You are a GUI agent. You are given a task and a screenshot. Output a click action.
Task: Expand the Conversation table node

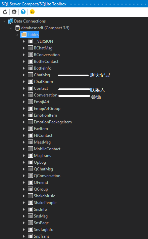(24, 95)
